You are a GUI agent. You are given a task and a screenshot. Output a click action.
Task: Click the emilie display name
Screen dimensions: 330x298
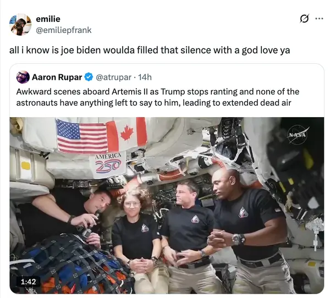coord(48,19)
